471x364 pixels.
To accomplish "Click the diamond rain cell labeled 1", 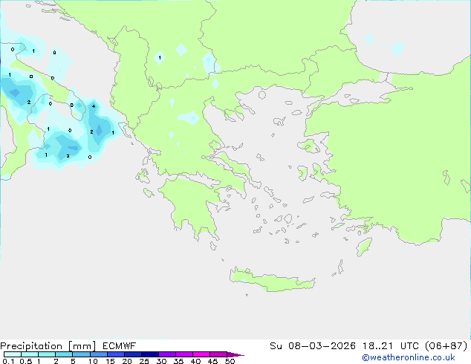I will pos(160,58).
